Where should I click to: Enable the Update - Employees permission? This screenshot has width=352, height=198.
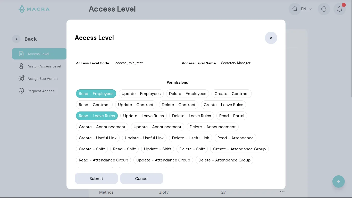pyautogui.click(x=141, y=94)
